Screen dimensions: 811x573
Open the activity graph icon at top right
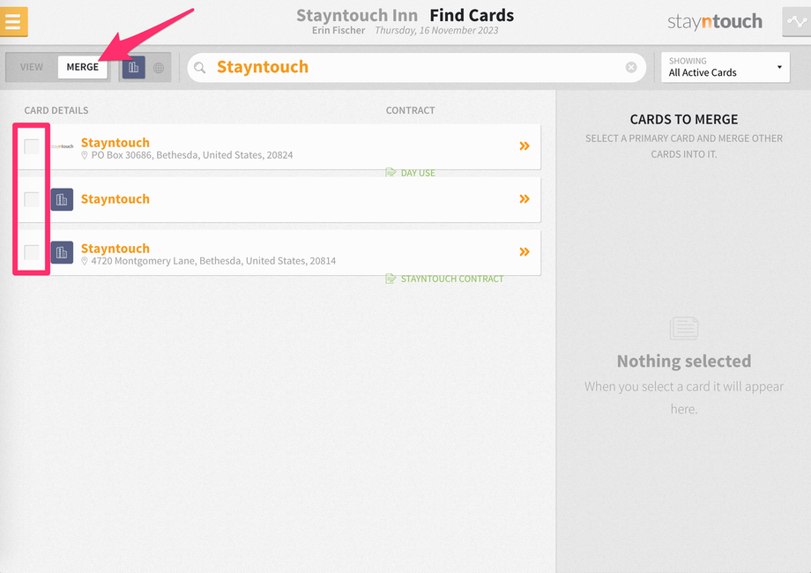(797, 22)
